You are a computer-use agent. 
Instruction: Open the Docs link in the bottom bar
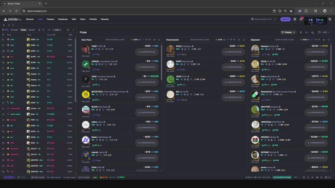pyautogui.click(x=328, y=177)
